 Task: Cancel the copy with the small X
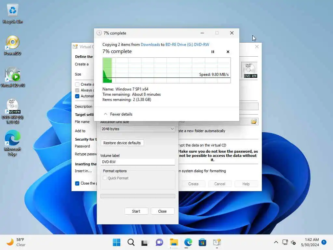click(x=228, y=52)
